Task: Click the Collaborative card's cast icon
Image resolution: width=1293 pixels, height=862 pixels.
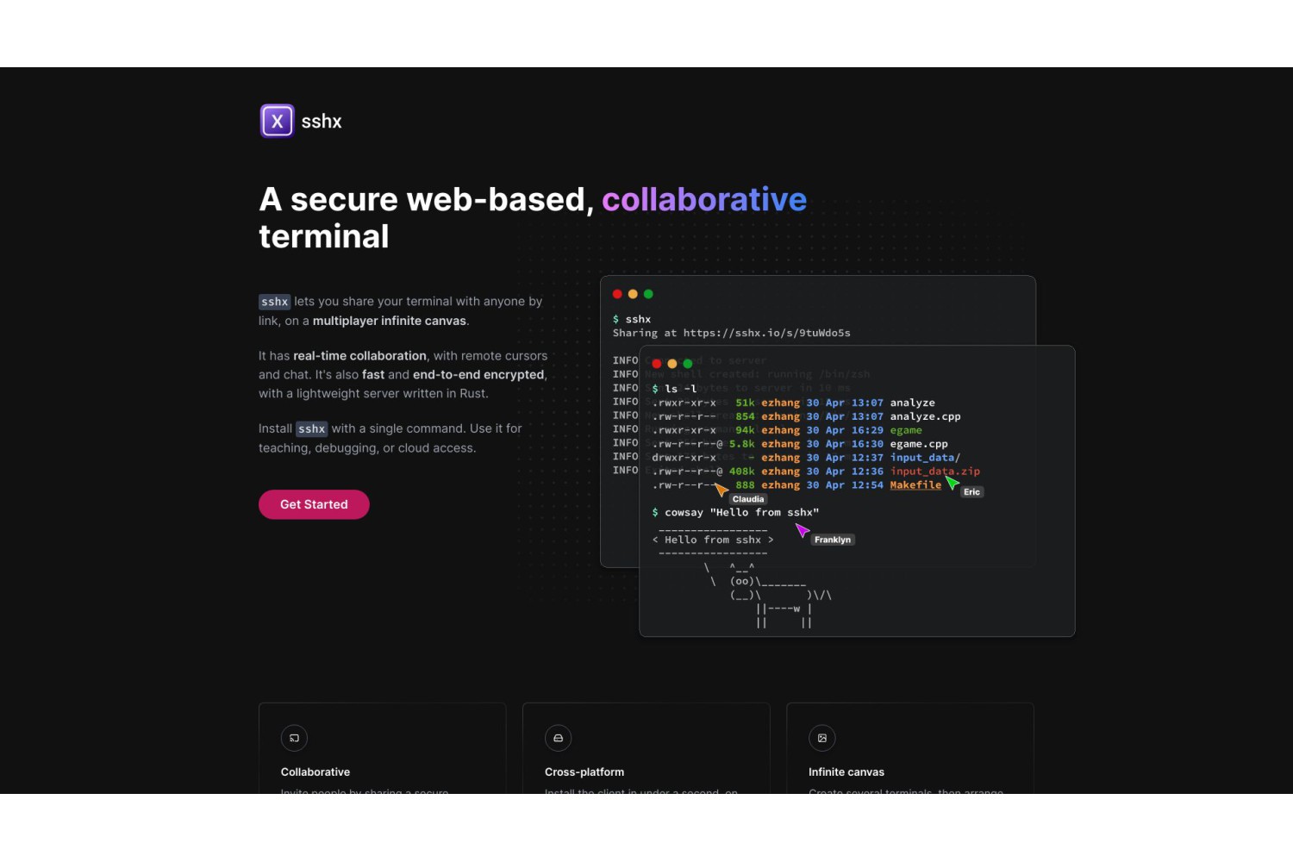Action: [x=294, y=738]
